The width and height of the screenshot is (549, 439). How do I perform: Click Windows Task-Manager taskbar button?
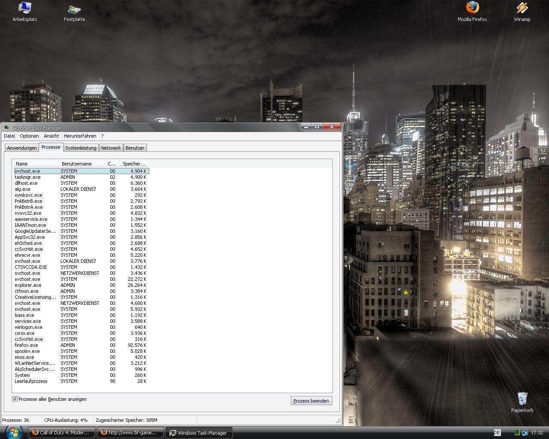tap(199, 433)
